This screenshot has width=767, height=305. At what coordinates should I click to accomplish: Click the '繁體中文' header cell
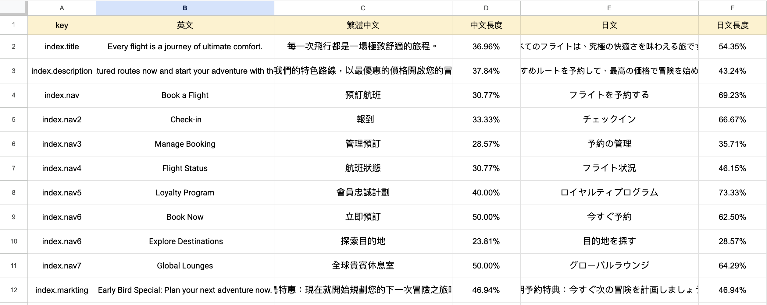coord(363,25)
